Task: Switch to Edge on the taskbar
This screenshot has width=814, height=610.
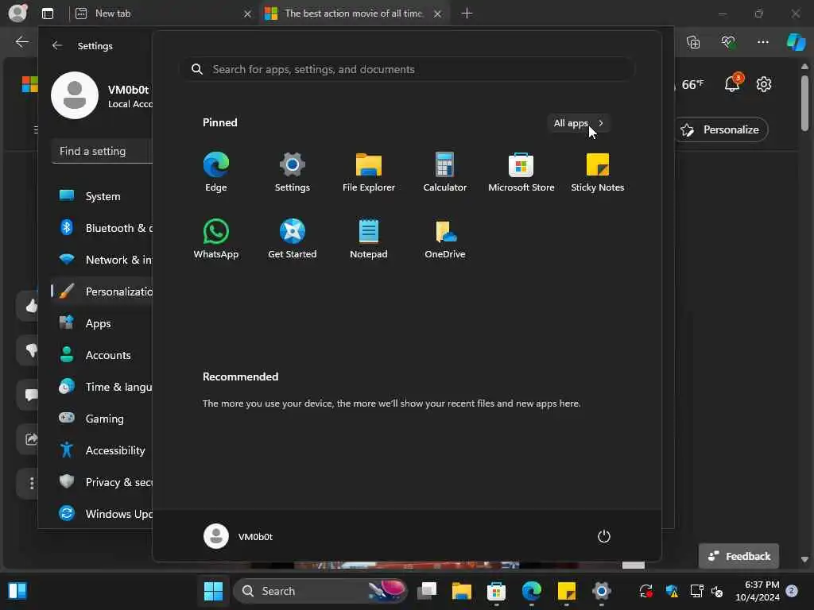Action: (x=532, y=591)
